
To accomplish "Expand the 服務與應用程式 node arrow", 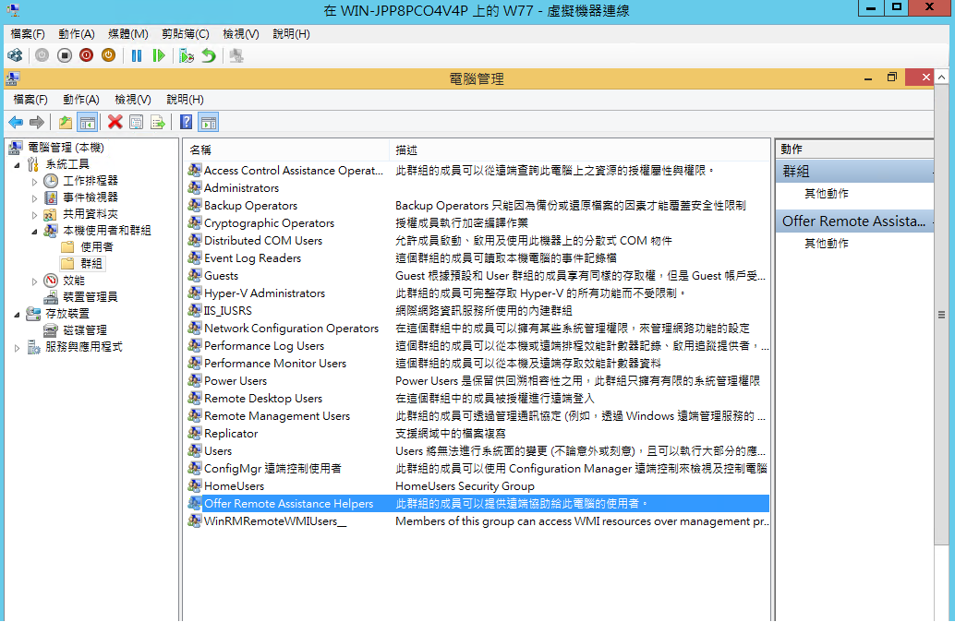I will pyautogui.click(x=17, y=348).
